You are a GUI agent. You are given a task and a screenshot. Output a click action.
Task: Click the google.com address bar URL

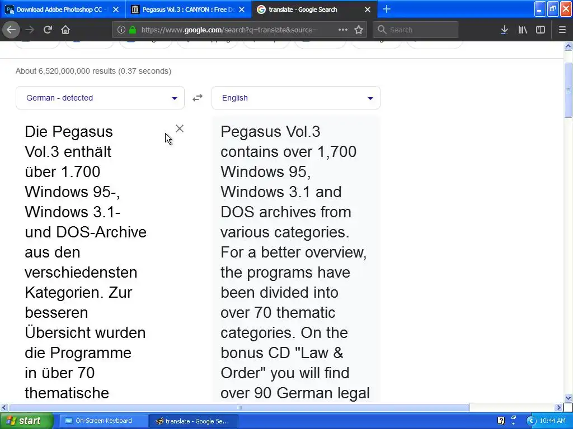[229, 30]
